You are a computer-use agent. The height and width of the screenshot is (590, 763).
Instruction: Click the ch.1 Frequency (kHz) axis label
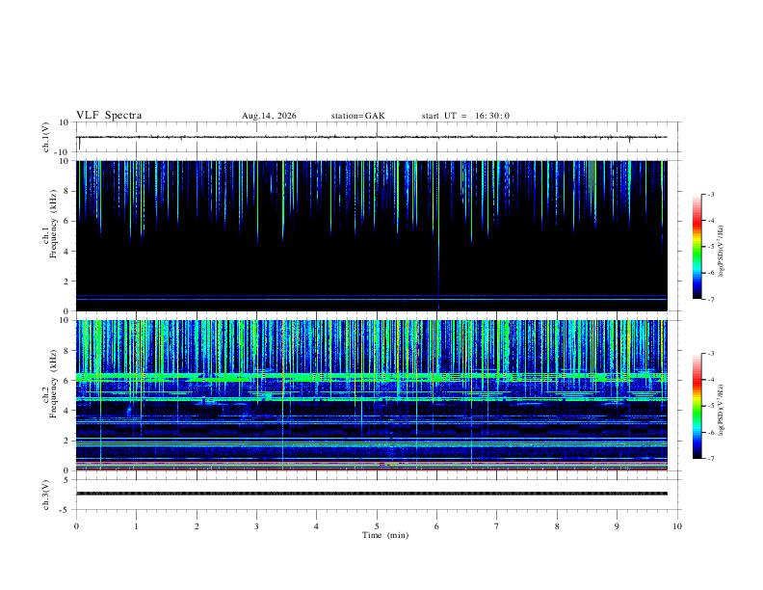tap(50, 236)
